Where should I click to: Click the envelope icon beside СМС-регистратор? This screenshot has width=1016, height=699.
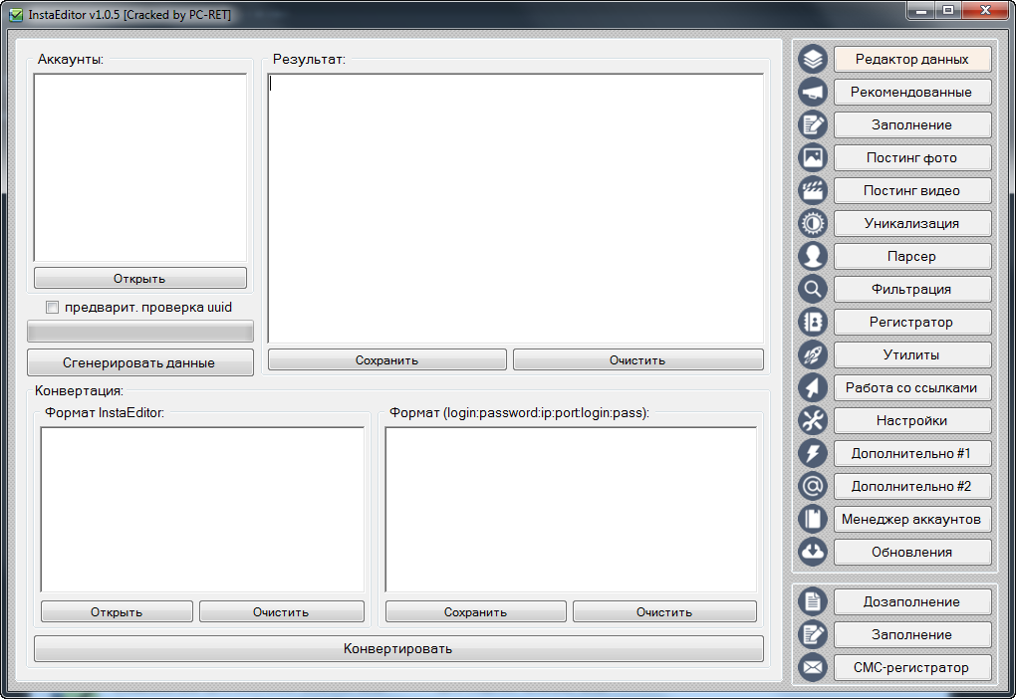(813, 667)
